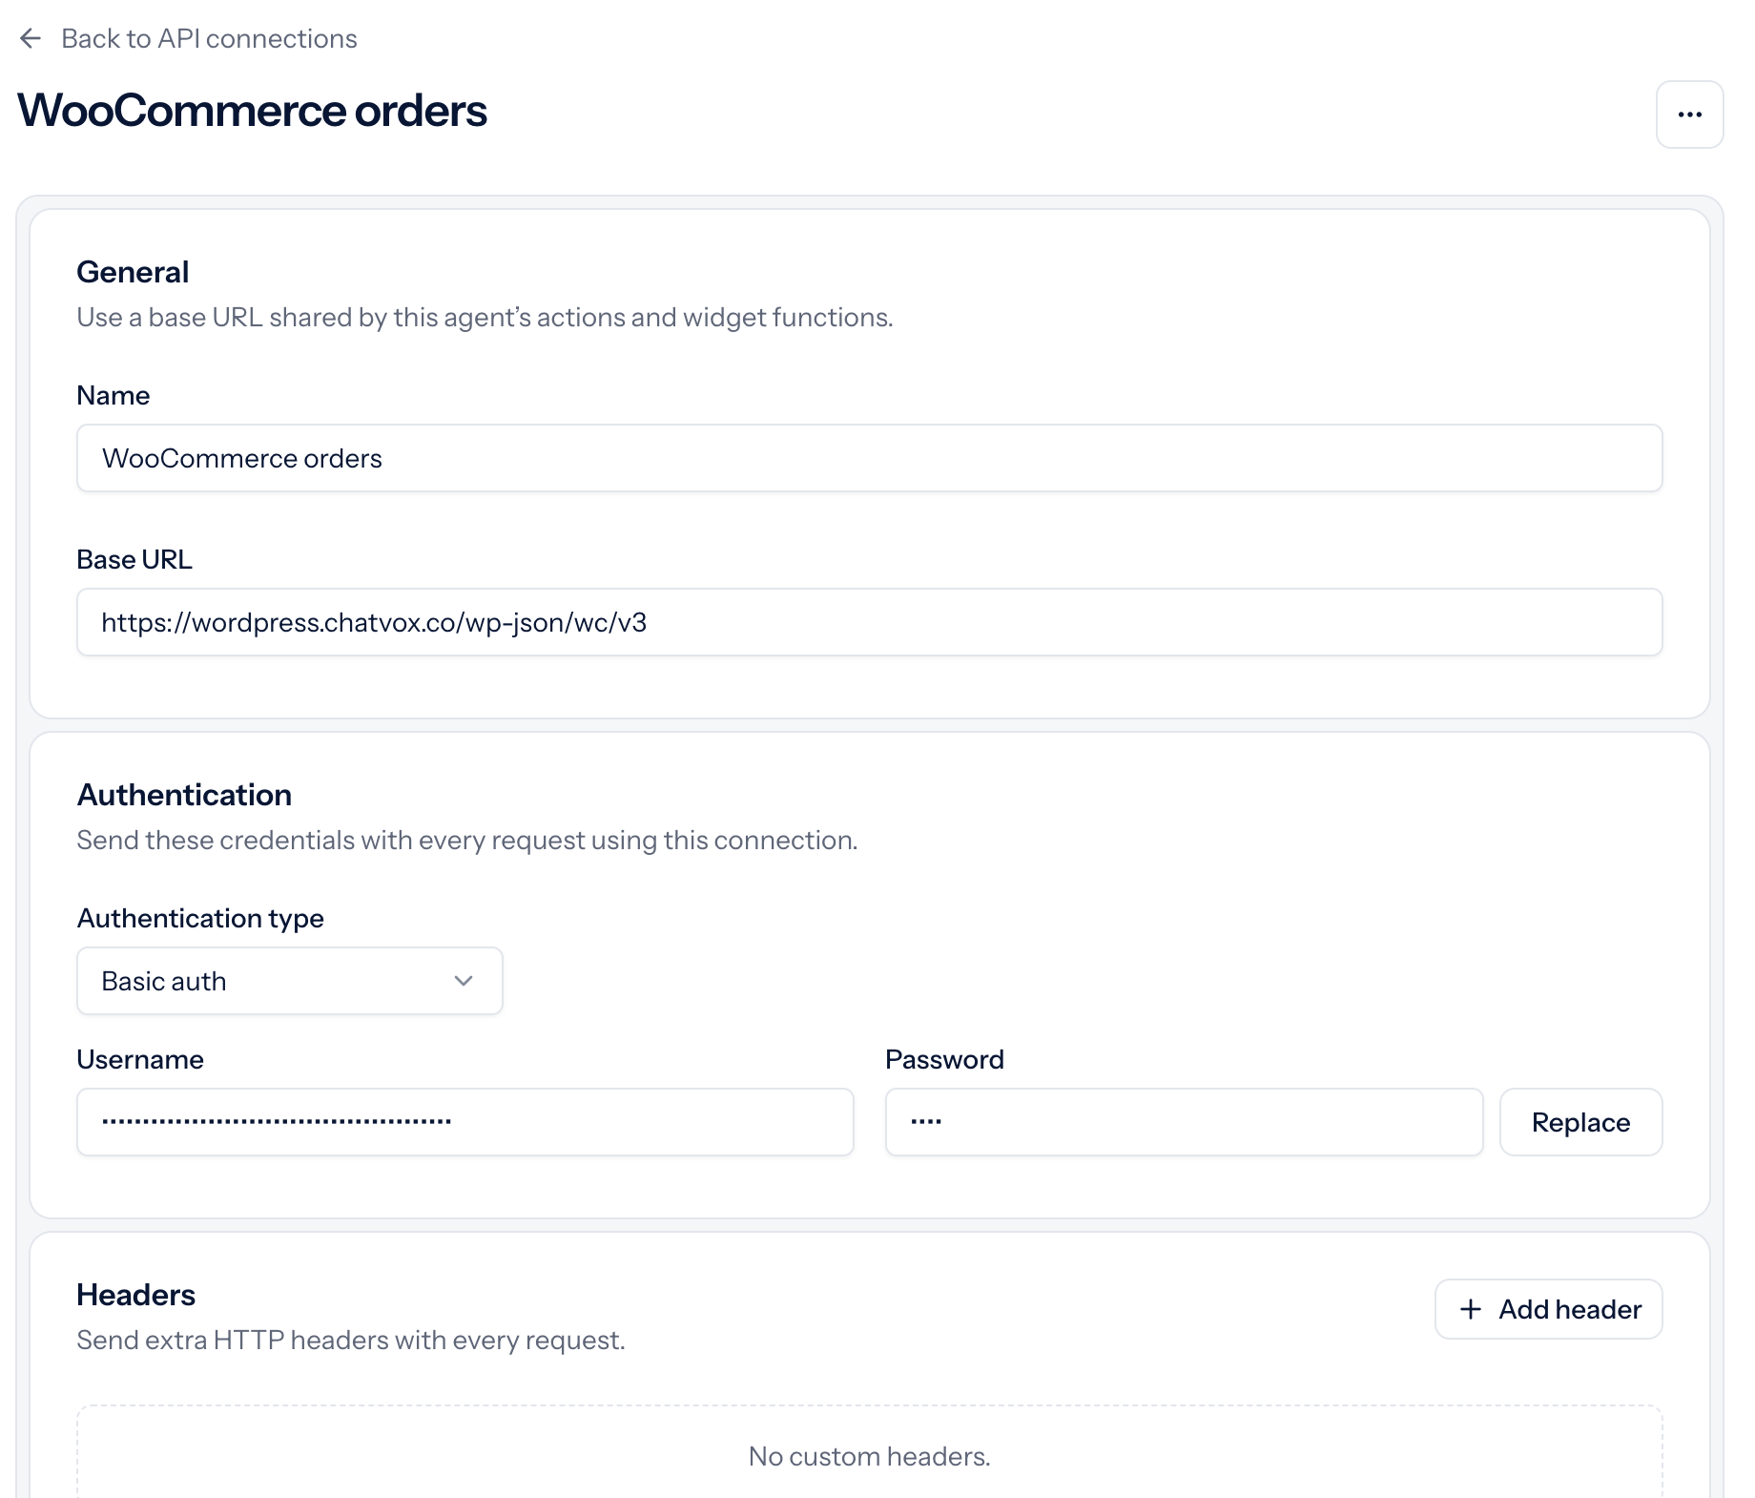Click 'Use a base URL shared' description

485,318
